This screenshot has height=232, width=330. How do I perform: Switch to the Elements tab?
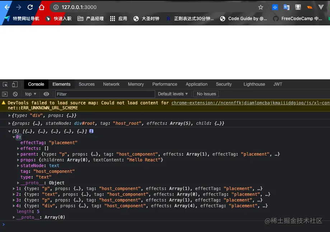point(61,84)
